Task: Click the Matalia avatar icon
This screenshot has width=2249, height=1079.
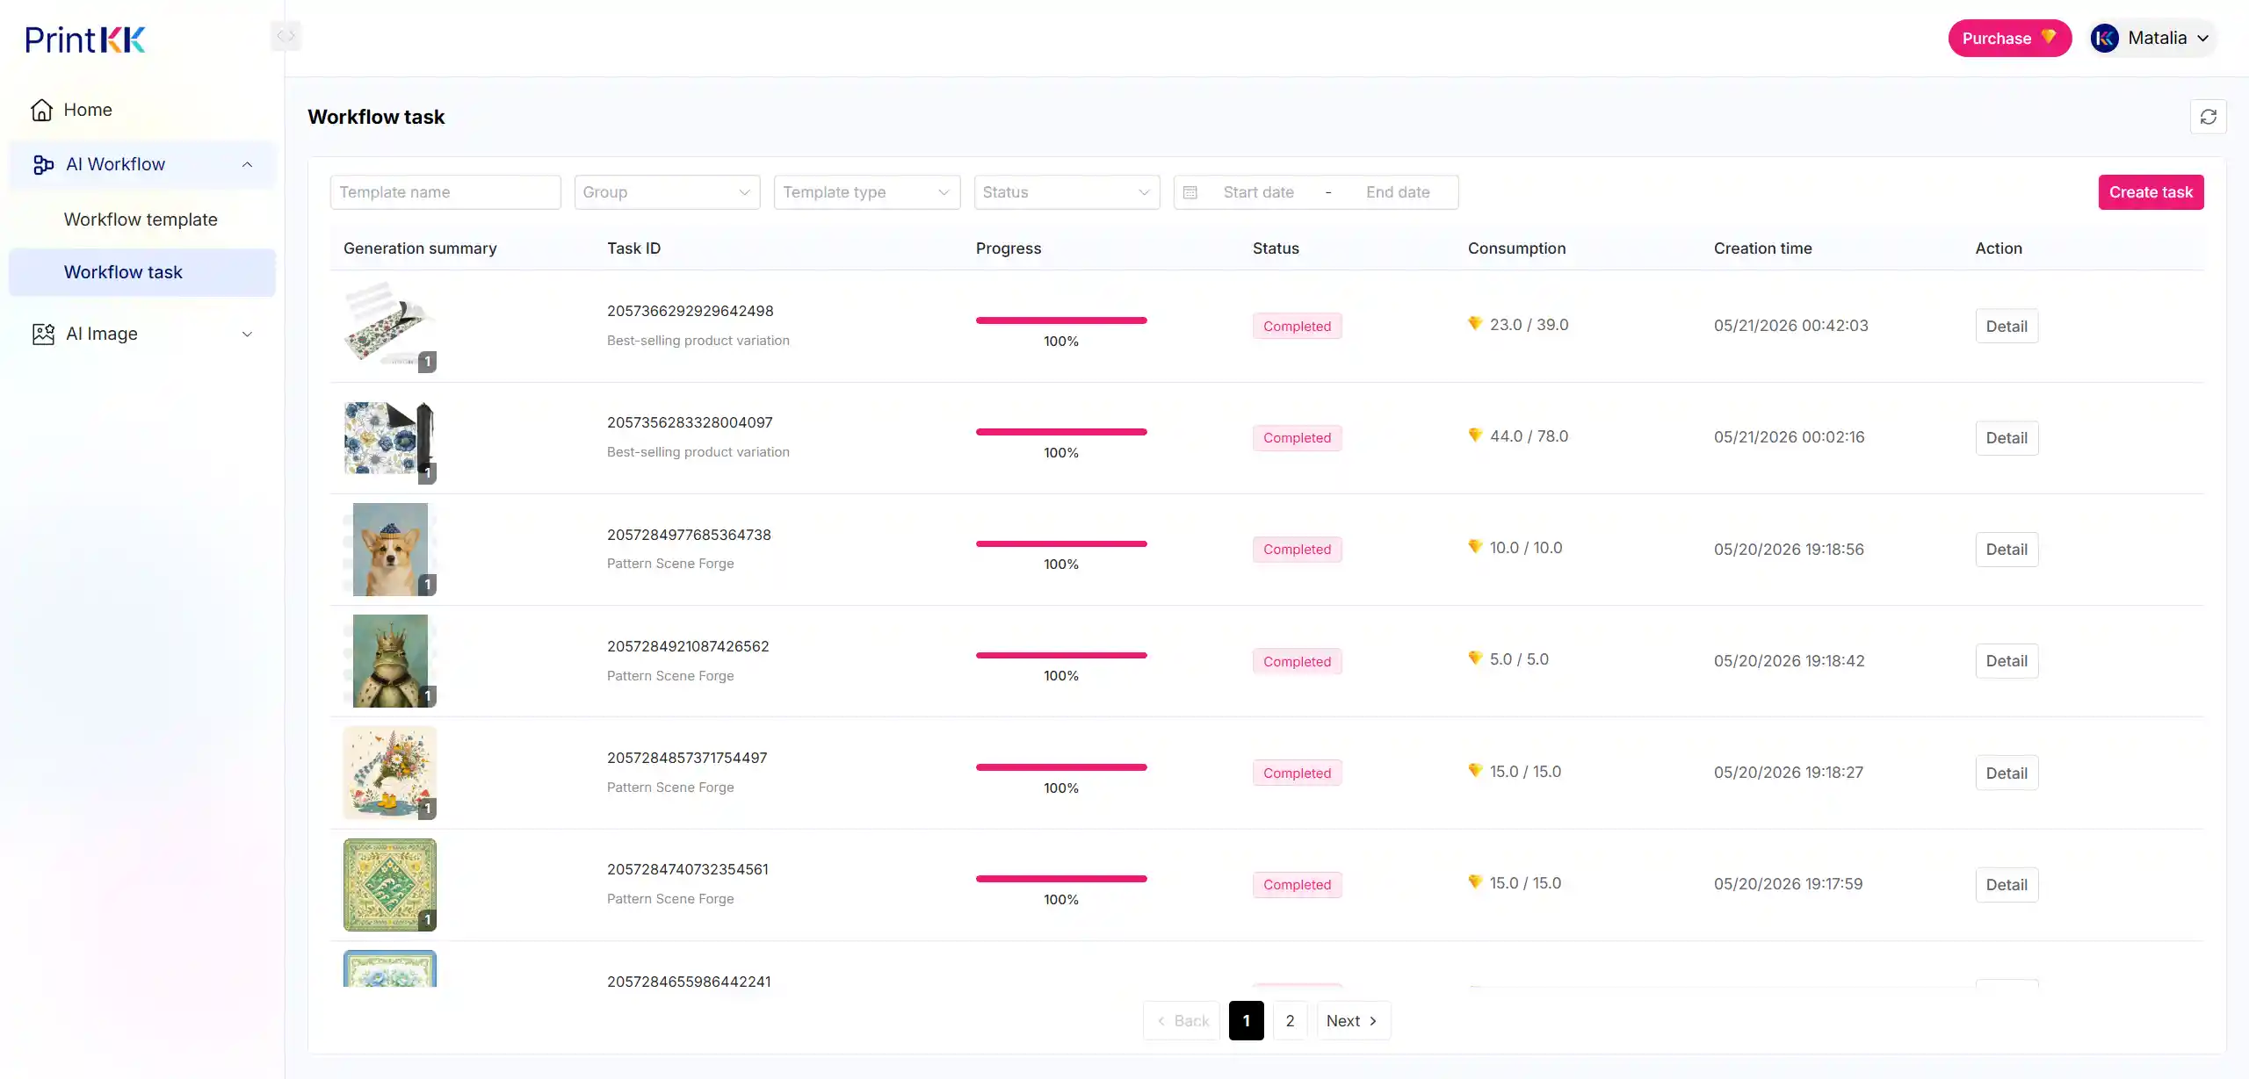Action: point(2104,38)
